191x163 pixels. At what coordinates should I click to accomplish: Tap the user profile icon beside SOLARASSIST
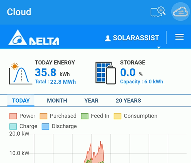(108, 38)
